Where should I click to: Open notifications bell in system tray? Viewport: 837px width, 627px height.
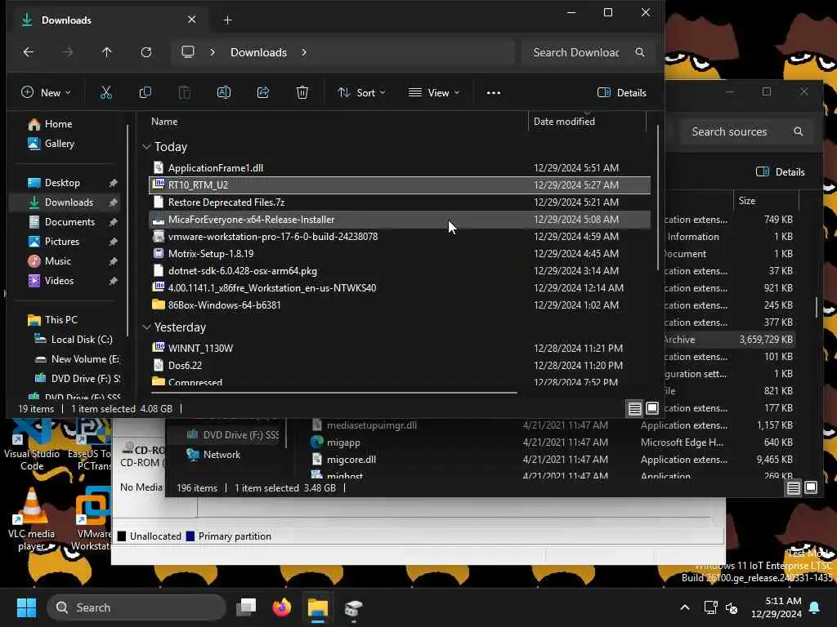[x=815, y=607]
